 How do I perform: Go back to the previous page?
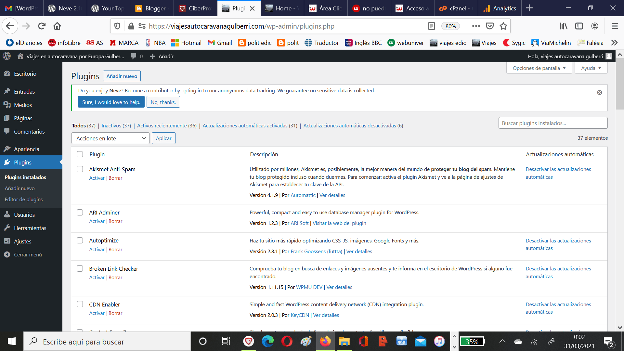10,26
